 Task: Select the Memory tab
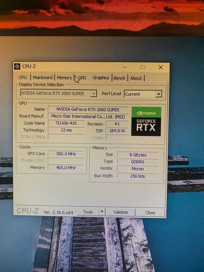coord(64,78)
